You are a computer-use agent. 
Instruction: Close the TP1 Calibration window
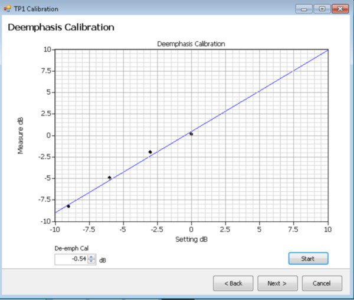pyautogui.click(x=339, y=9)
